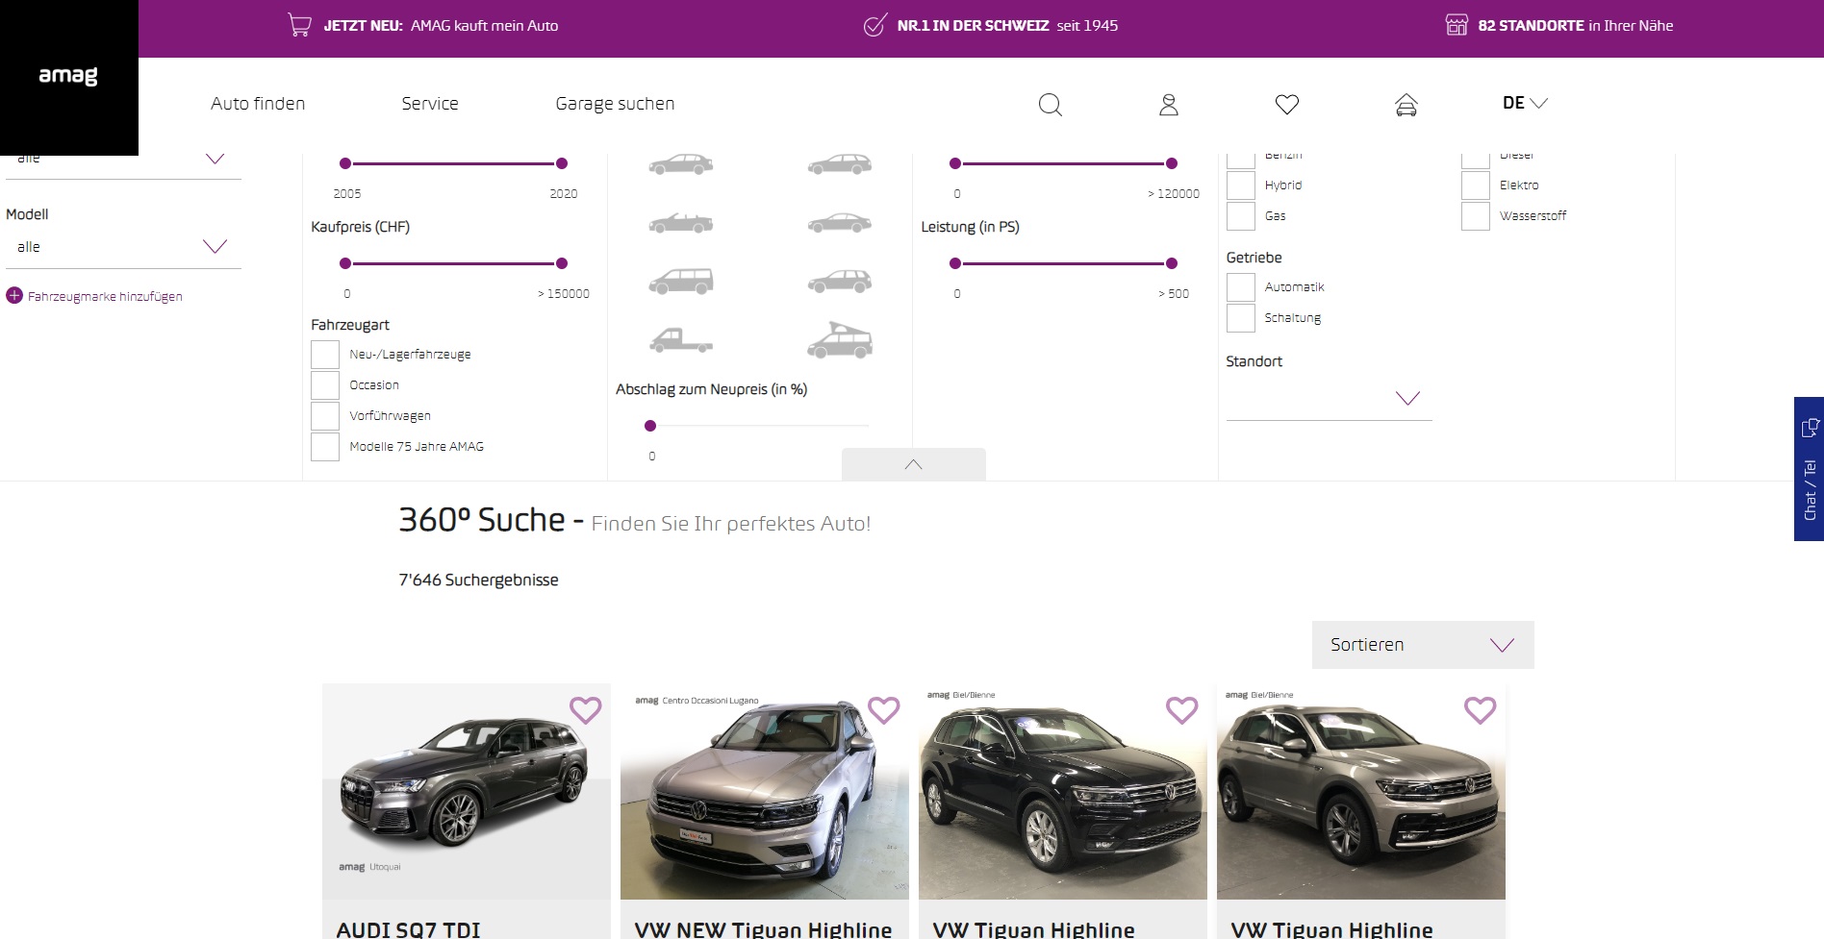The height and width of the screenshot is (939, 1824).
Task: Click AMAG kauft mein Auto banner link
Action: coord(441,26)
